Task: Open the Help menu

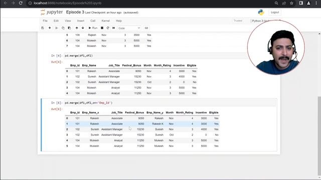Action: click(x=119, y=21)
